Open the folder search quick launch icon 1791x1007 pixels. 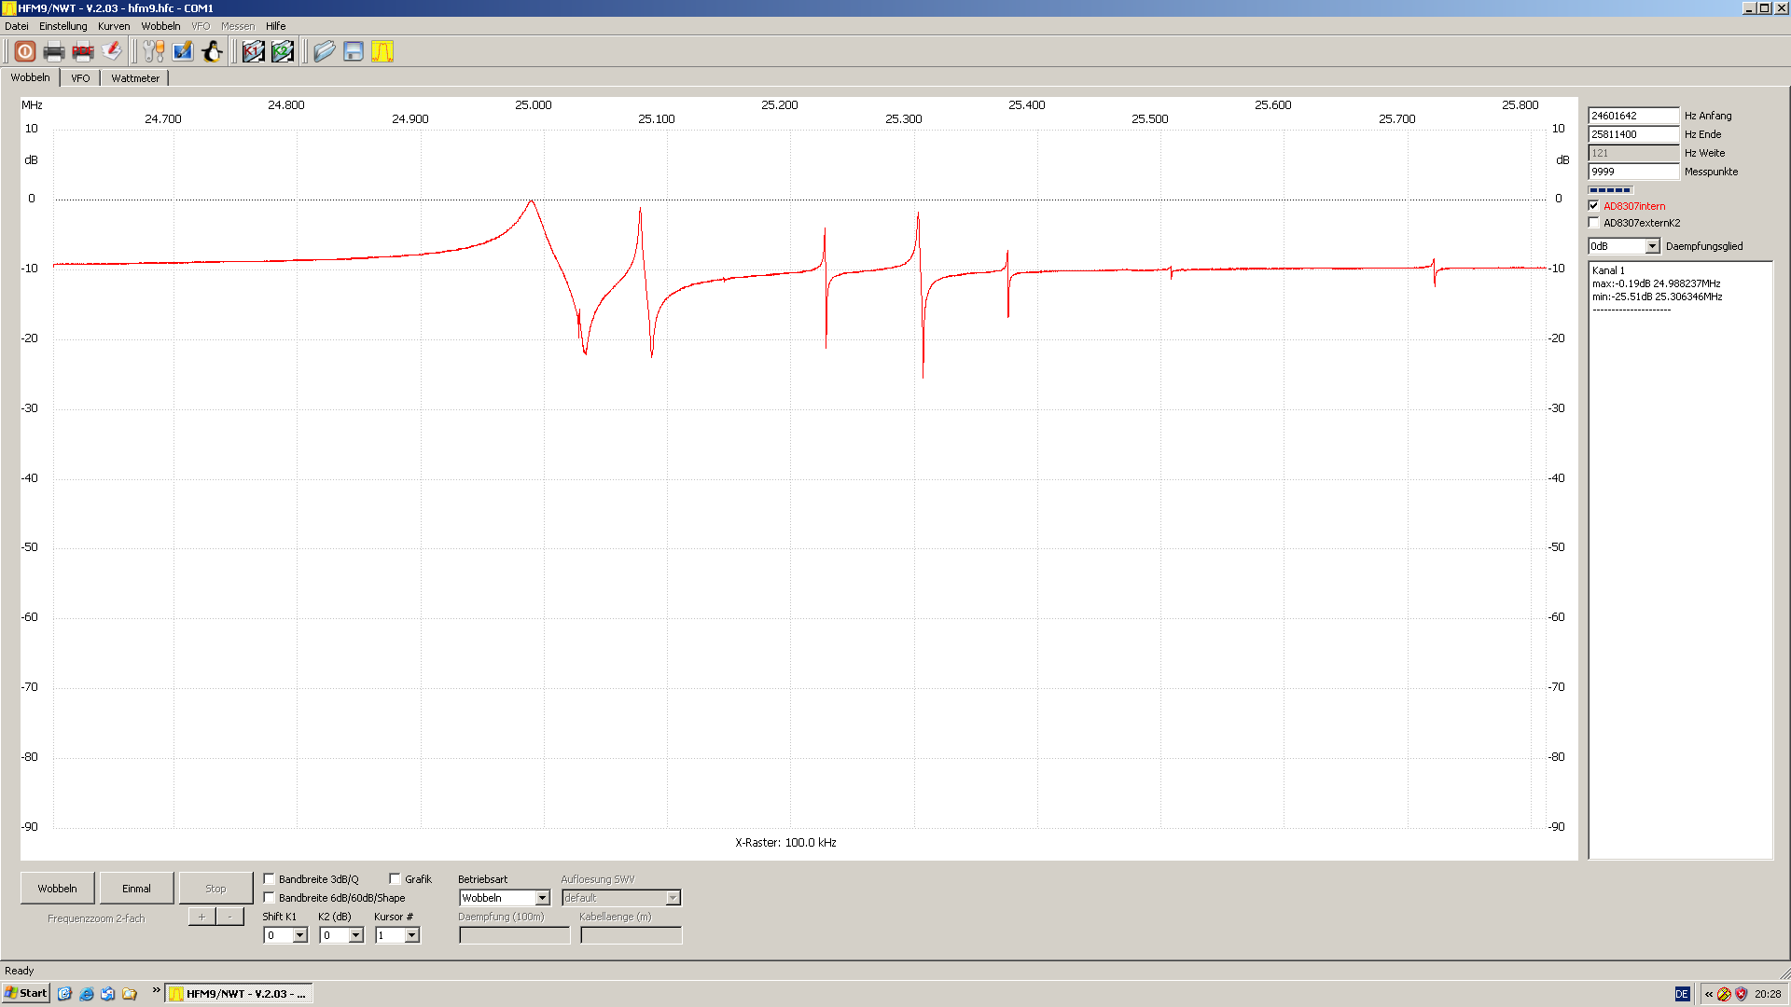coord(130,994)
